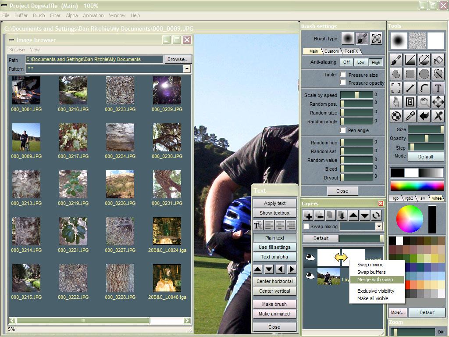
Task: Open the Swap mixing mode dropdown
Action: tap(379, 226)
